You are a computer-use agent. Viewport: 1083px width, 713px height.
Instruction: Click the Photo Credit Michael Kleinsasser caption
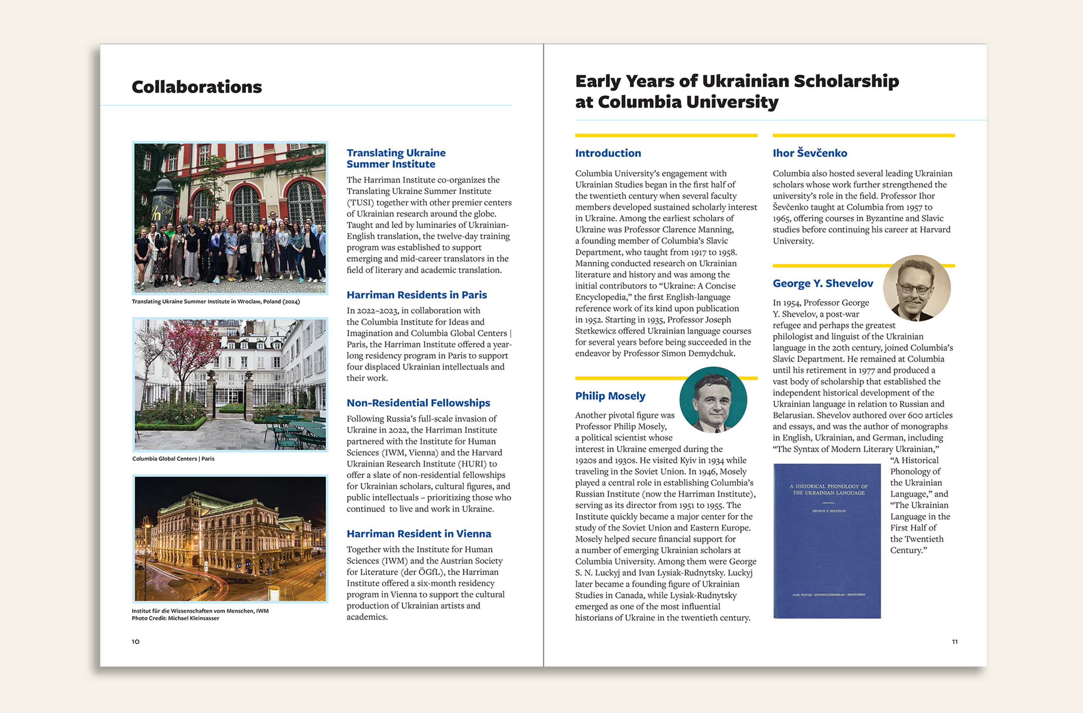pyautogui.click(x=175, y=619)
